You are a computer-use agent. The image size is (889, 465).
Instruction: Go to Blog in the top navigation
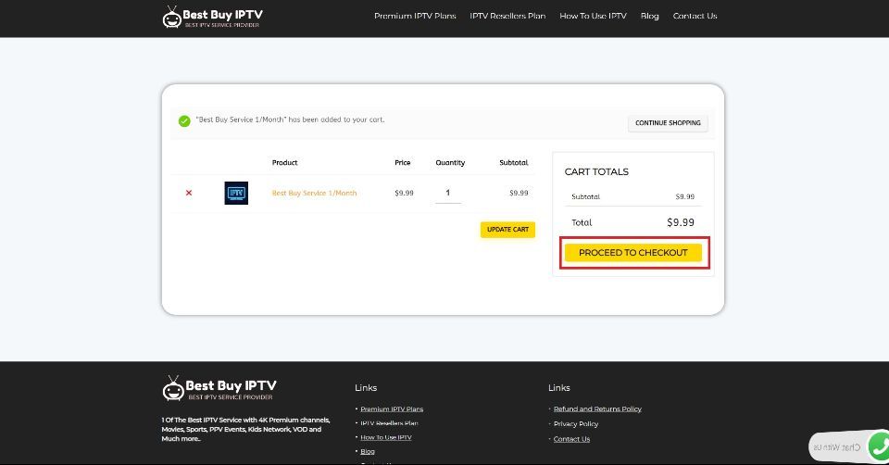(650, 16)
